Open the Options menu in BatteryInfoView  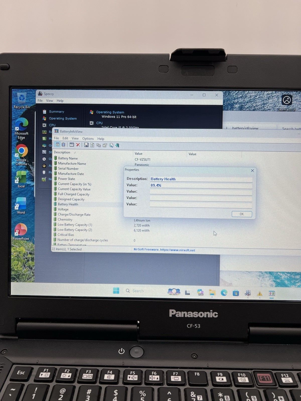point(88,139)
